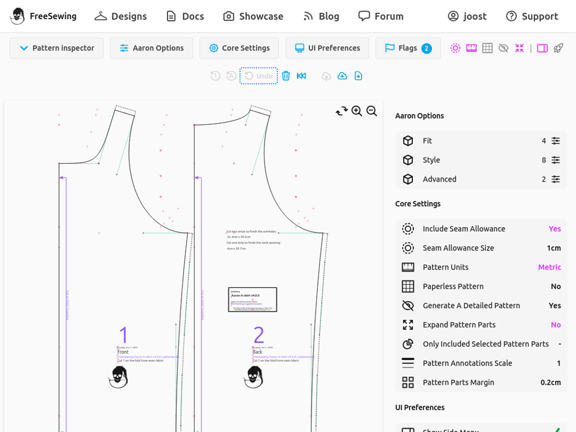Screen dimensions: 576x432
Task: Click the large number 1 on Front
Action: pyautogui.click(x=123, y=335)
